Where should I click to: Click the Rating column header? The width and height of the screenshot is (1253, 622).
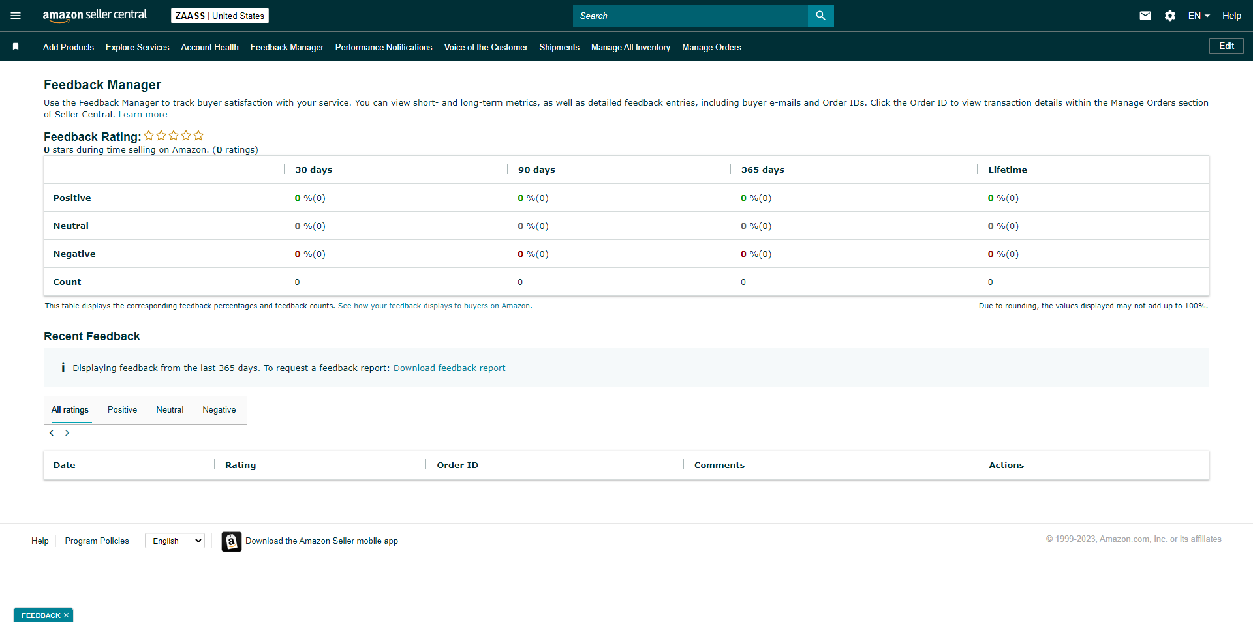coord(240,465)
